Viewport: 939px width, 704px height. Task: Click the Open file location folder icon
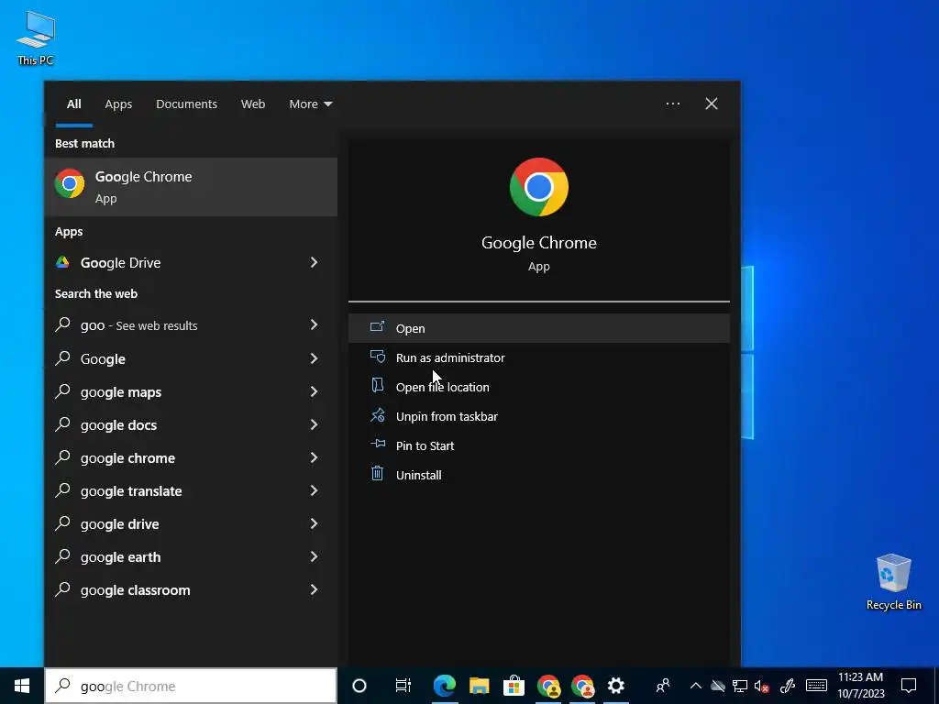377,385
